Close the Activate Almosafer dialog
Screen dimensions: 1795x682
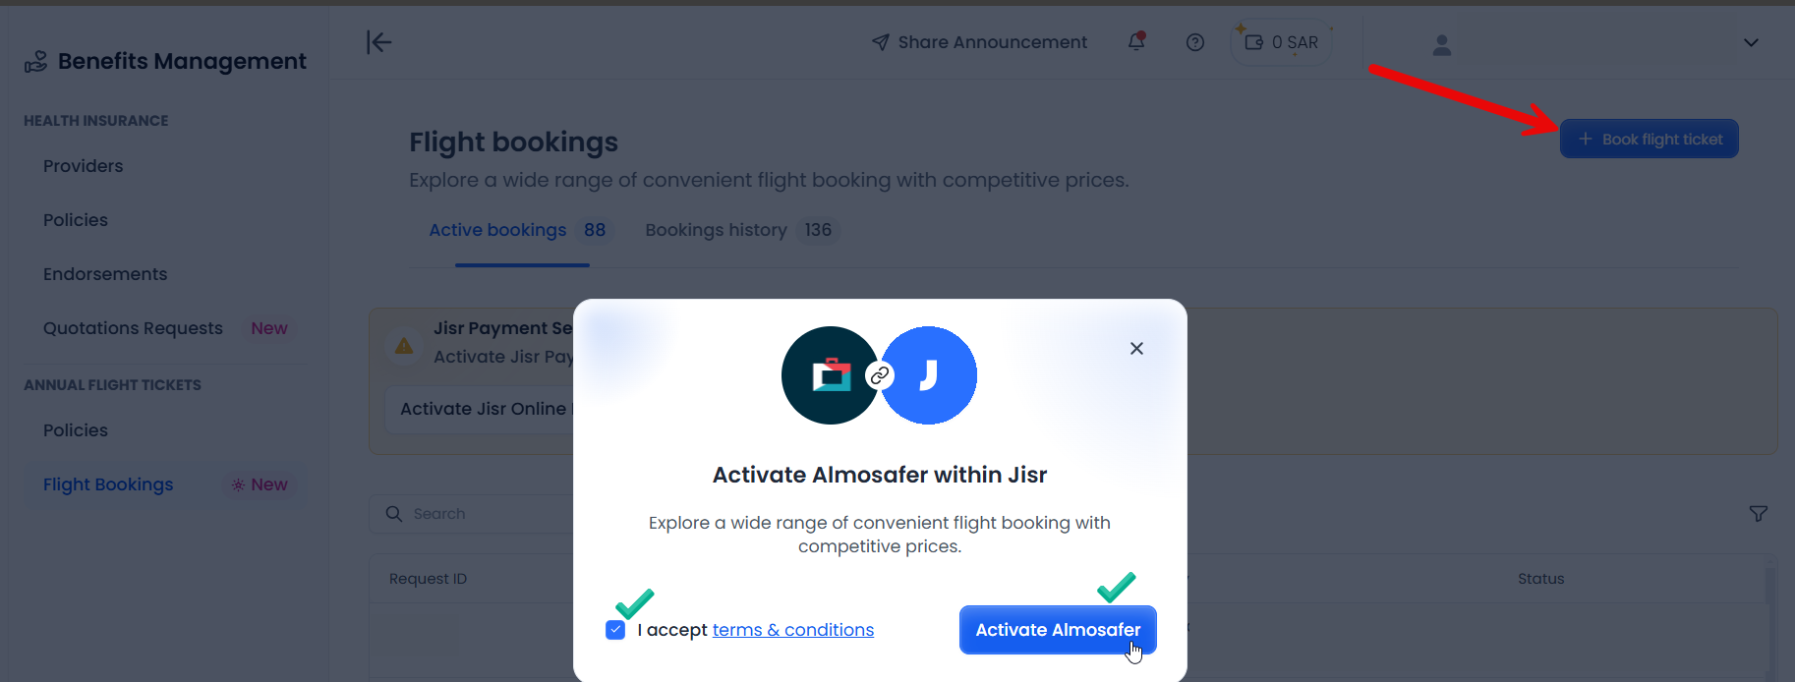1136,349
